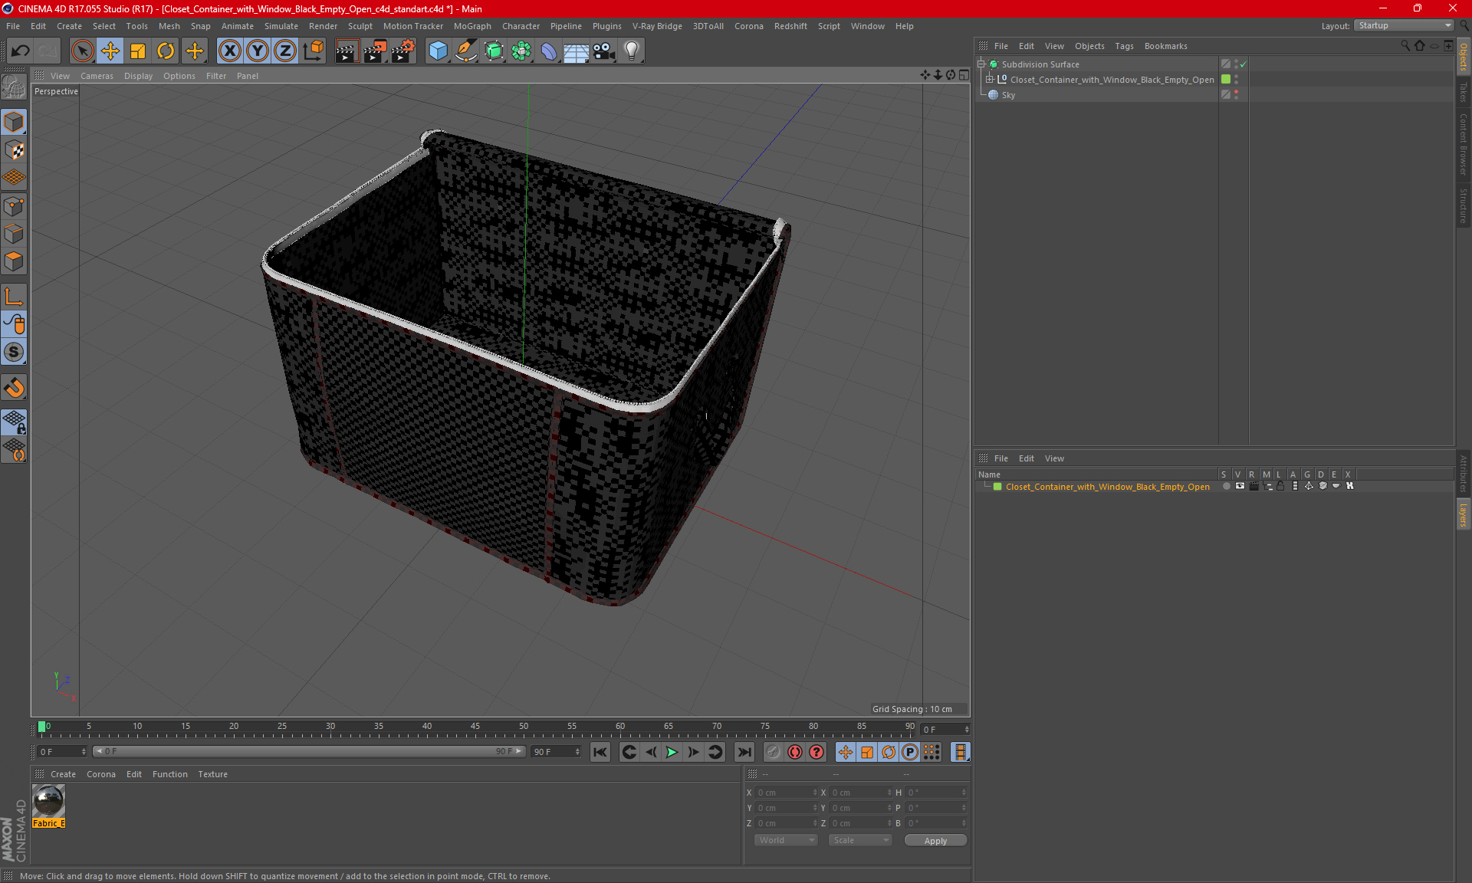Add a Light object
The image size is (1472, 883).
click(x=631, y=51)
